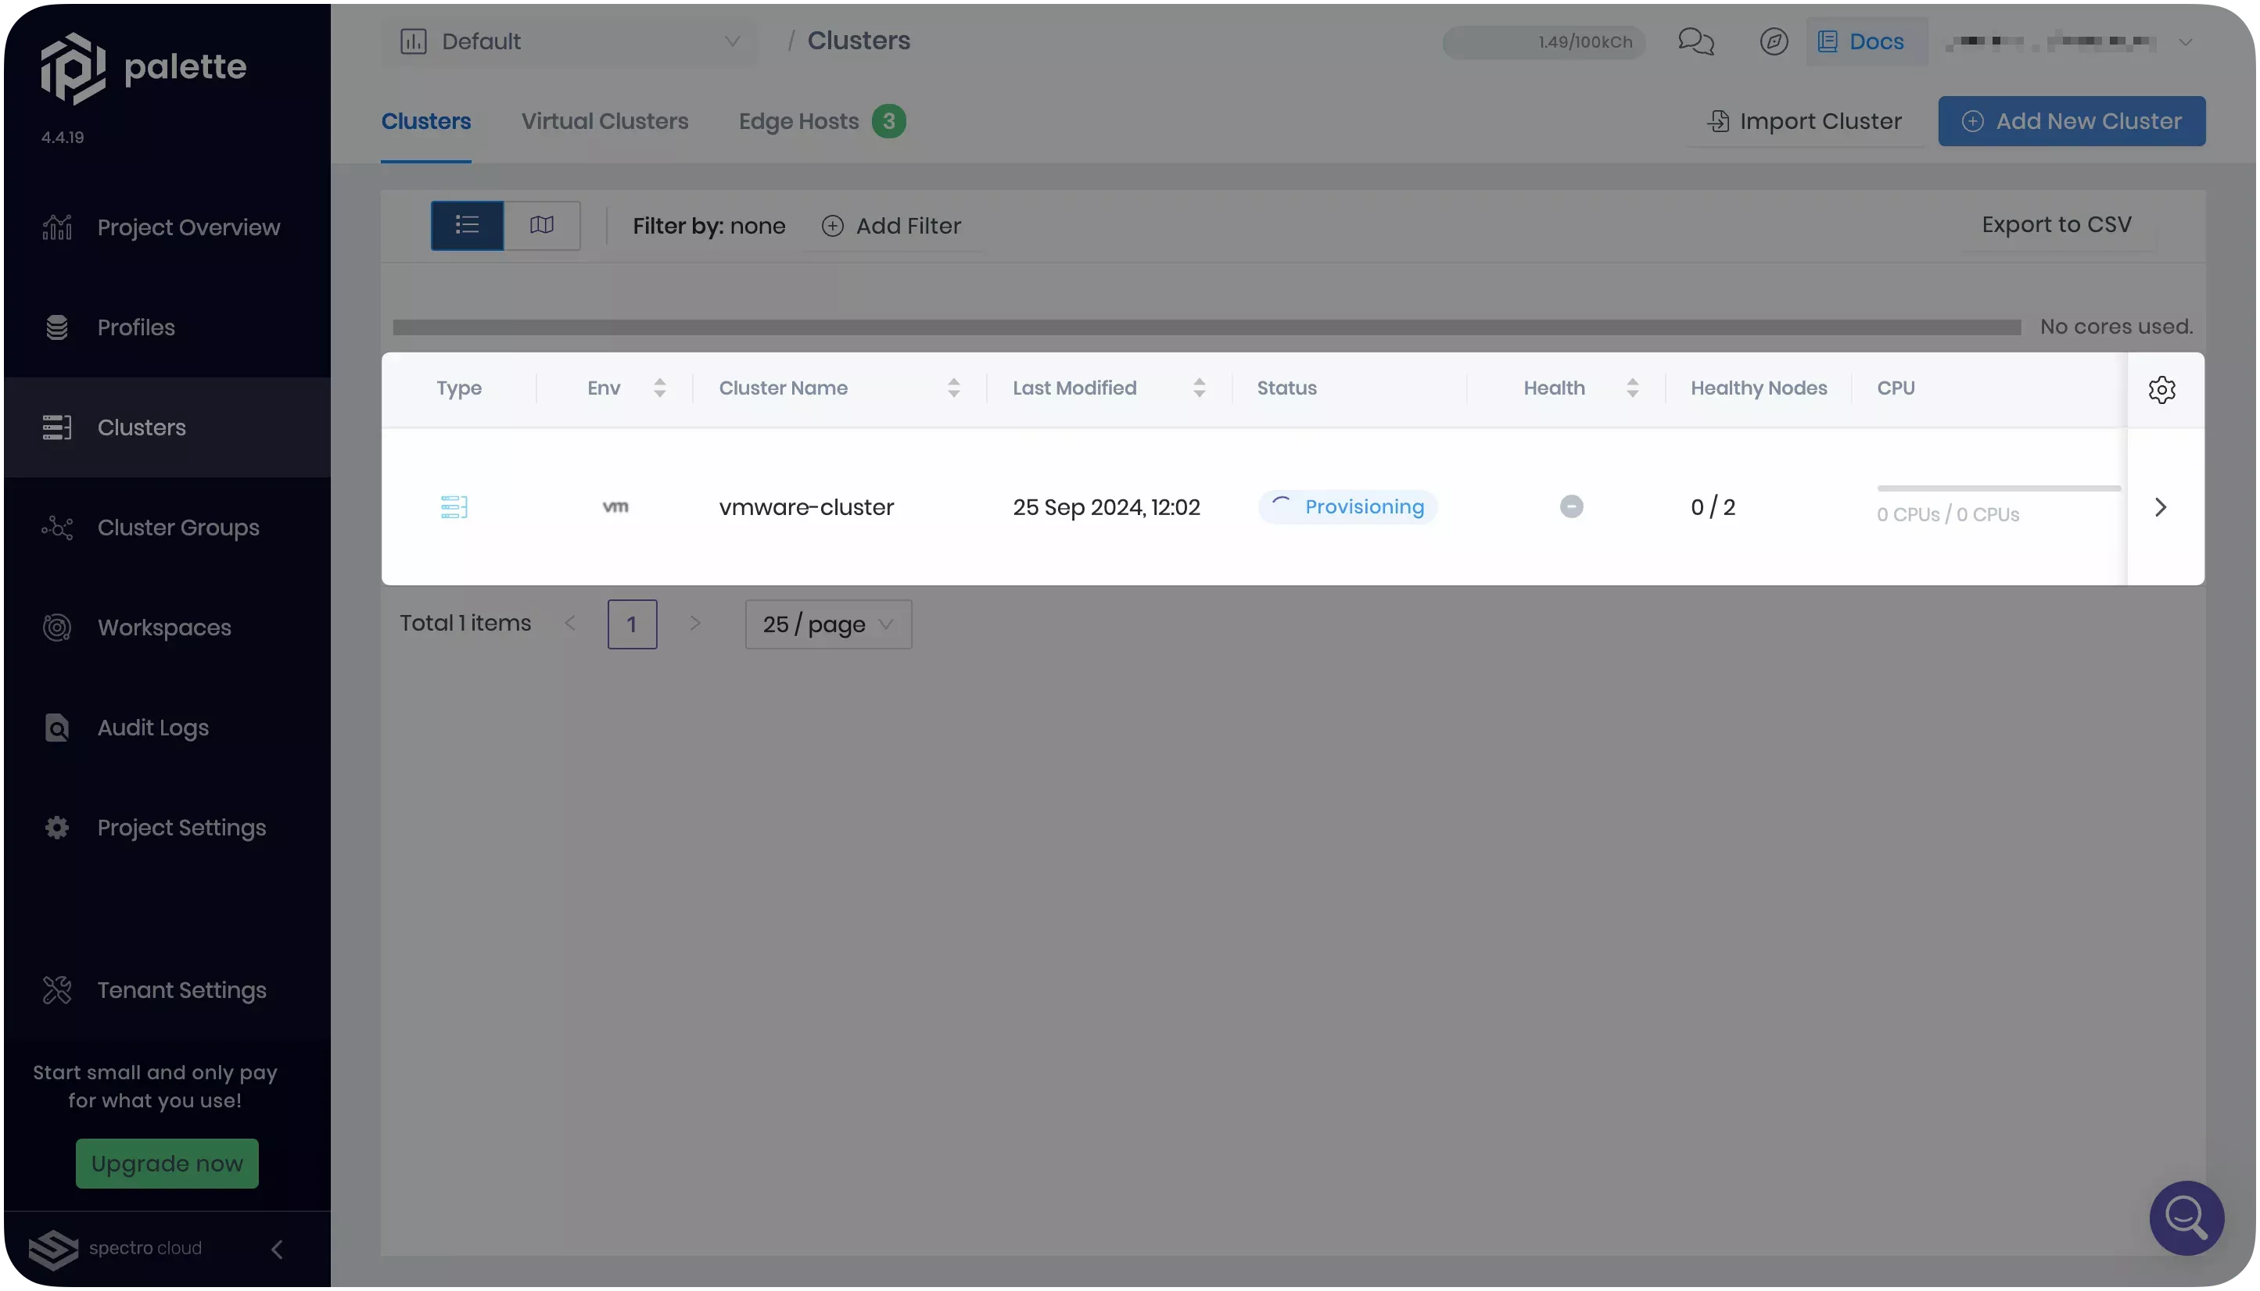Click Export to CSV
Viewport: 2260px width, 1291px height.
(2056, 225)
